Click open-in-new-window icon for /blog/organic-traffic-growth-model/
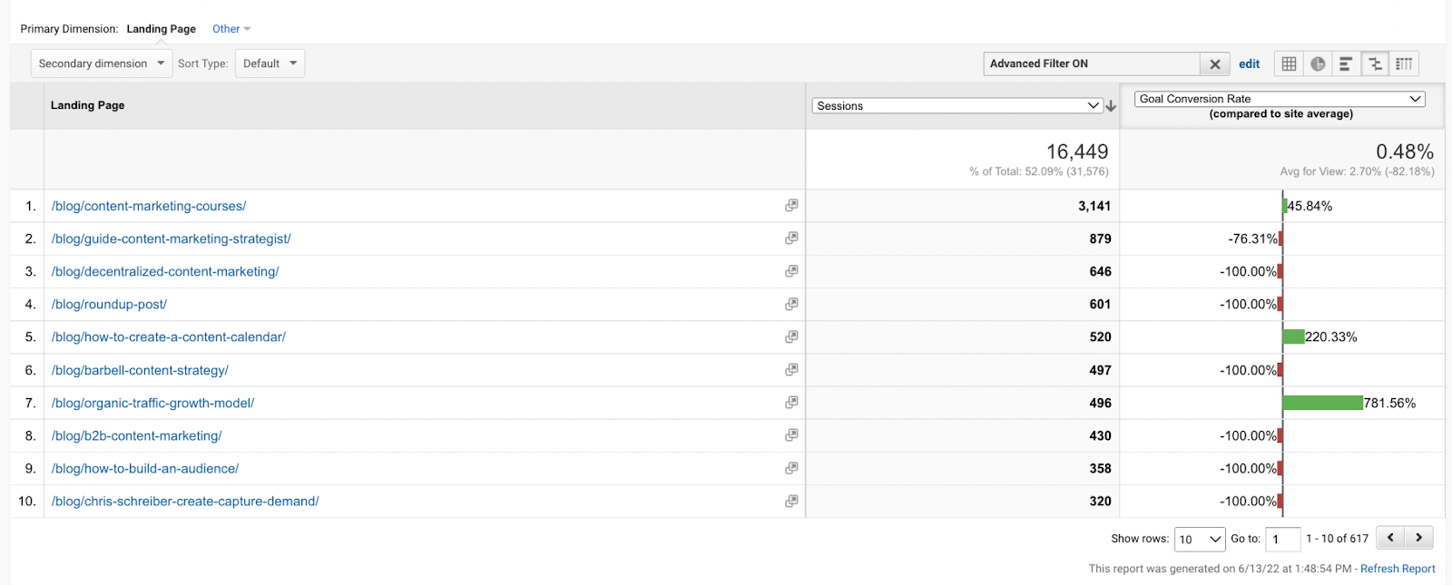Screen dimensions: 1452x585 click(791, 403)
